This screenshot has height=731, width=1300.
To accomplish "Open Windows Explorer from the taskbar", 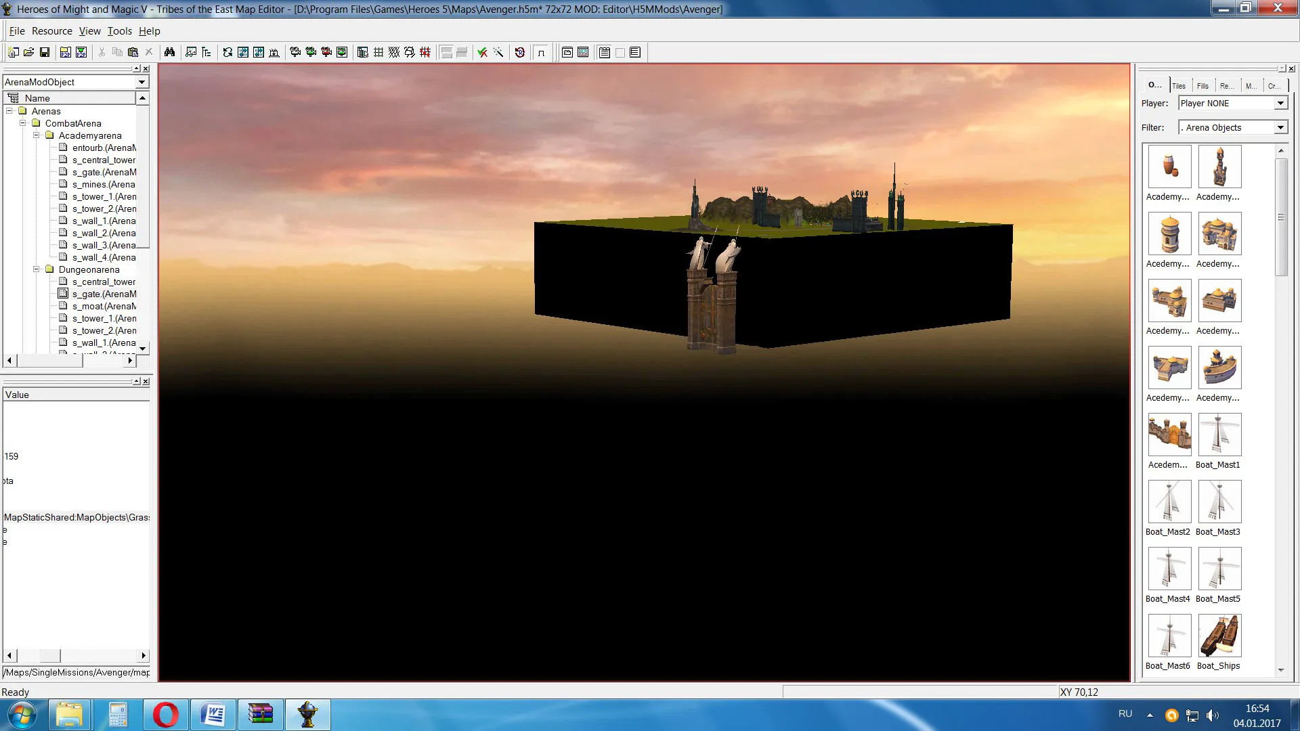I will click(x=69, y=715).
